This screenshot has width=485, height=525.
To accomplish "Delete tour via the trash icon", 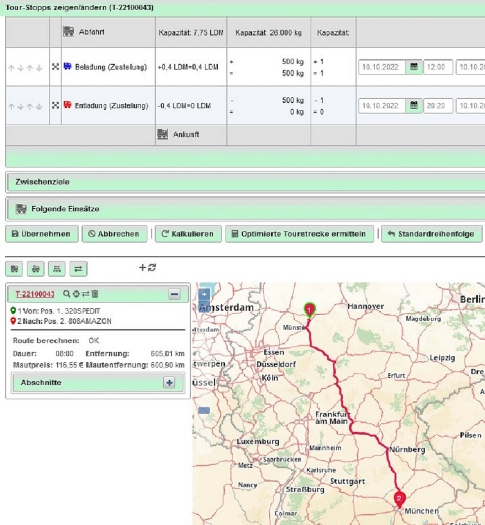I will [x=95, y=294].
